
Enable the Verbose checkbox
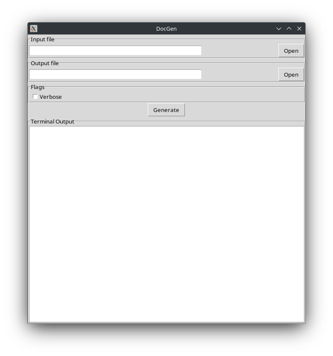tap(35, 97)
